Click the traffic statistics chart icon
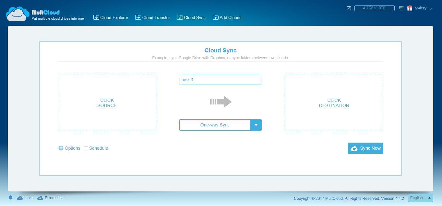Viewport: 442px width, 206px height. 349,8
